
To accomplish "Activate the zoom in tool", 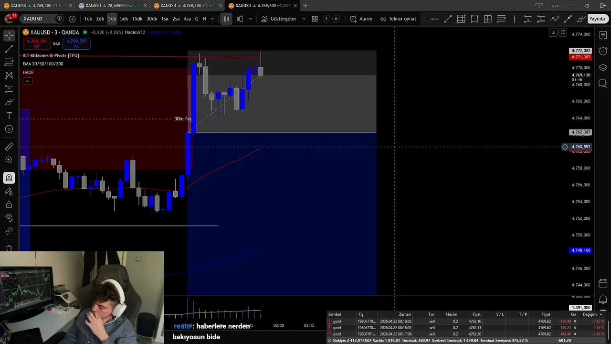I will [x=9, y=160].
